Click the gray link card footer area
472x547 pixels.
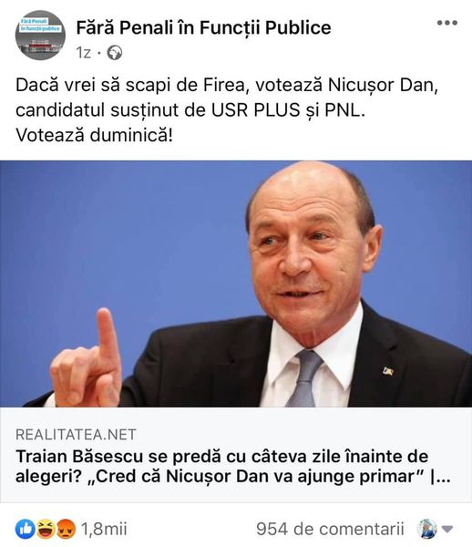coord(236,455)
